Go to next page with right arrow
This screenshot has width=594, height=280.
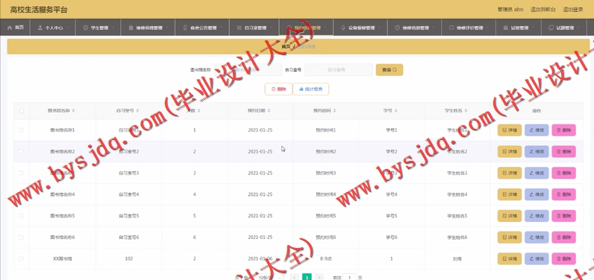point(319,277)
